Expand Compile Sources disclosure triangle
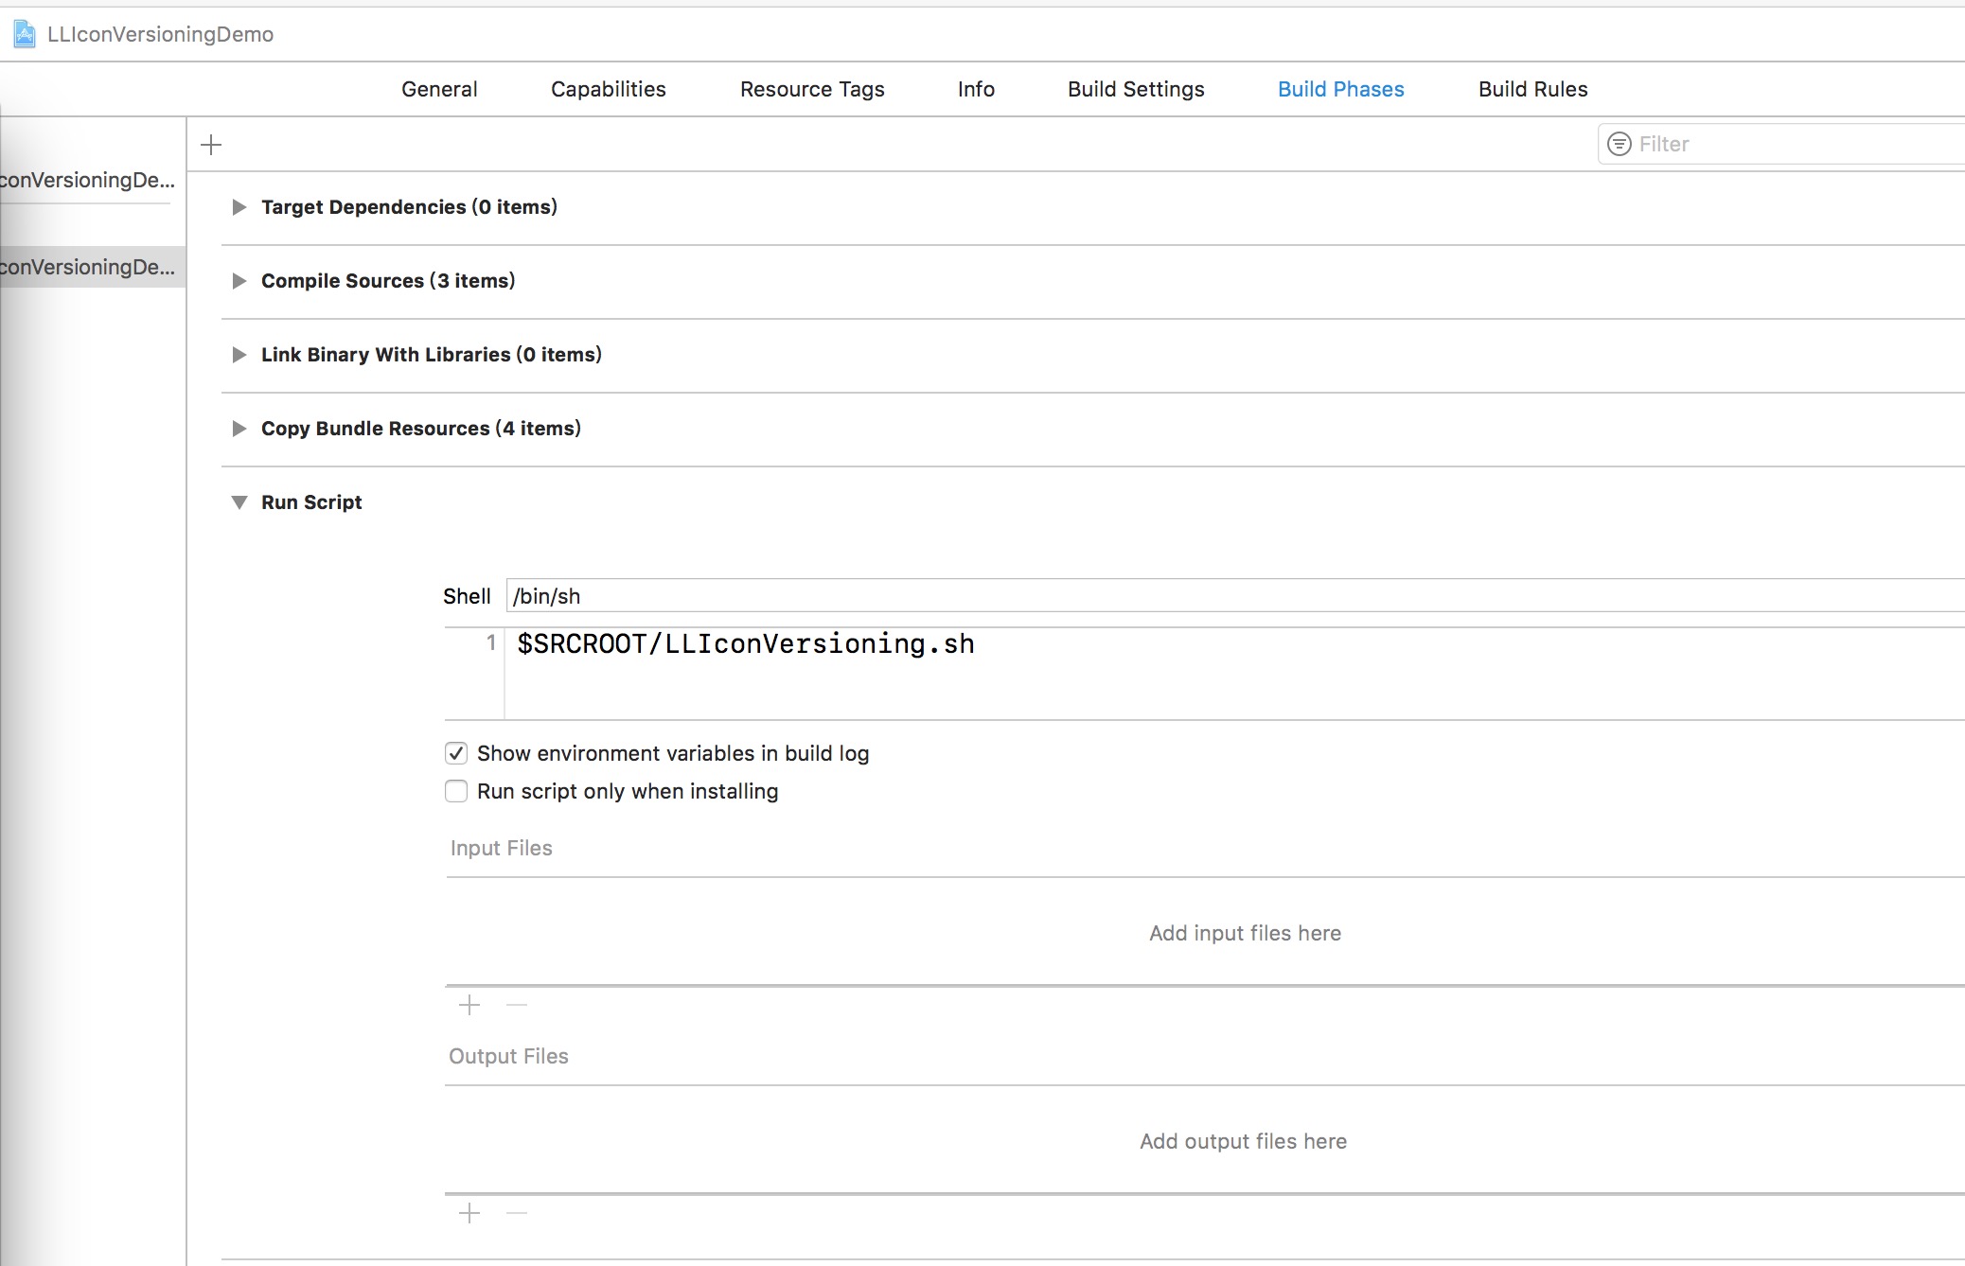This screenshot has width=1965, height=1266. tap(239, 281)
